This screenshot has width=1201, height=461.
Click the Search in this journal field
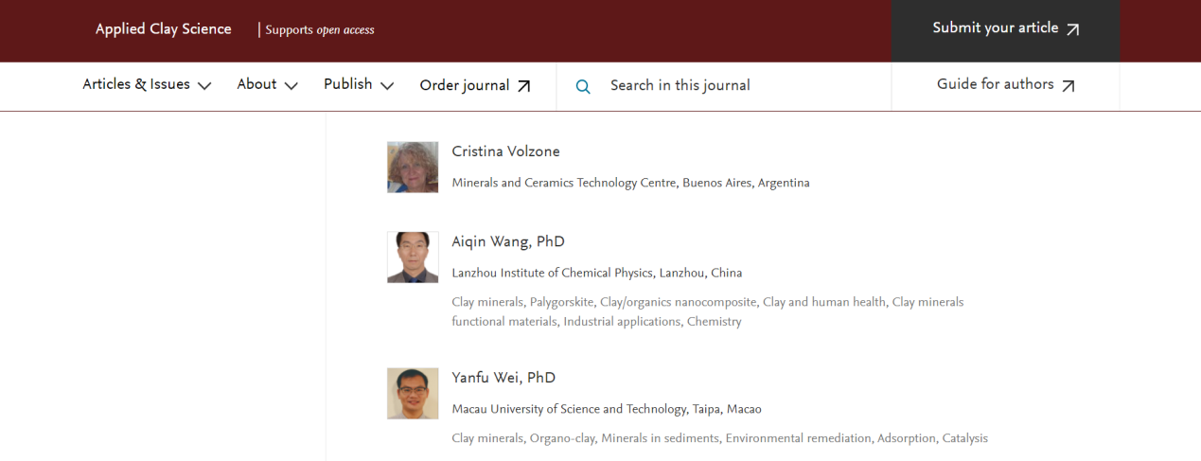[x=724, y=86]
